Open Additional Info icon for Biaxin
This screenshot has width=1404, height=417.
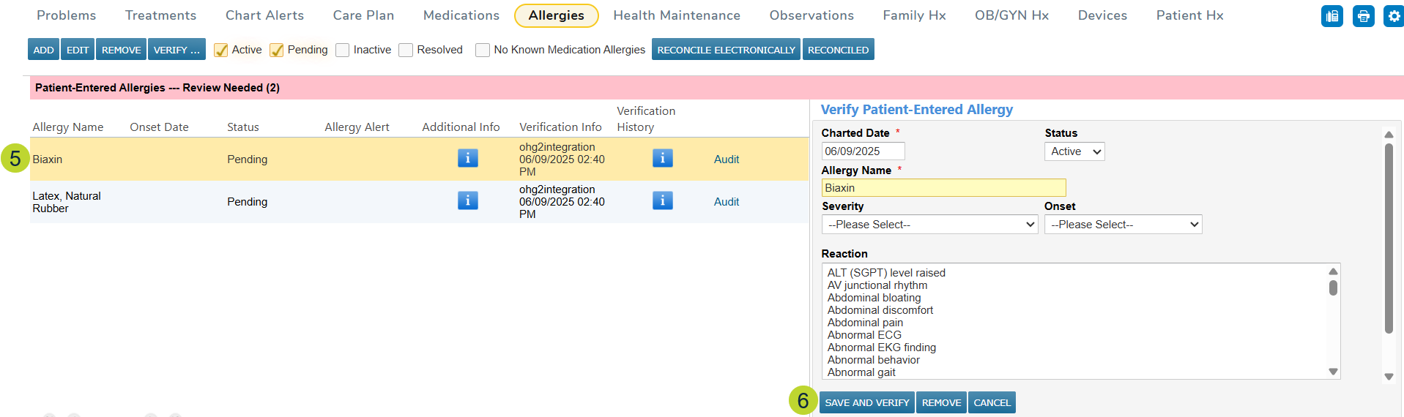point(467,158)
